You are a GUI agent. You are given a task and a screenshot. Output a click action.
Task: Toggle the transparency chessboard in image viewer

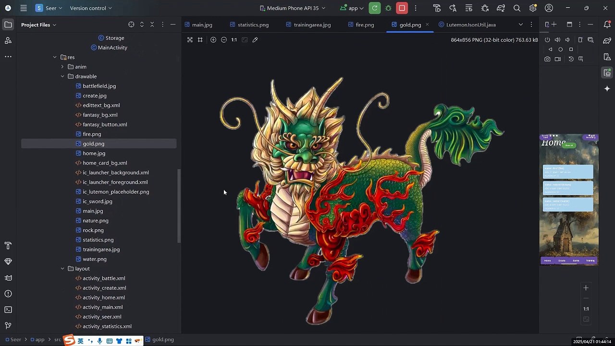[x=190, y=40]
